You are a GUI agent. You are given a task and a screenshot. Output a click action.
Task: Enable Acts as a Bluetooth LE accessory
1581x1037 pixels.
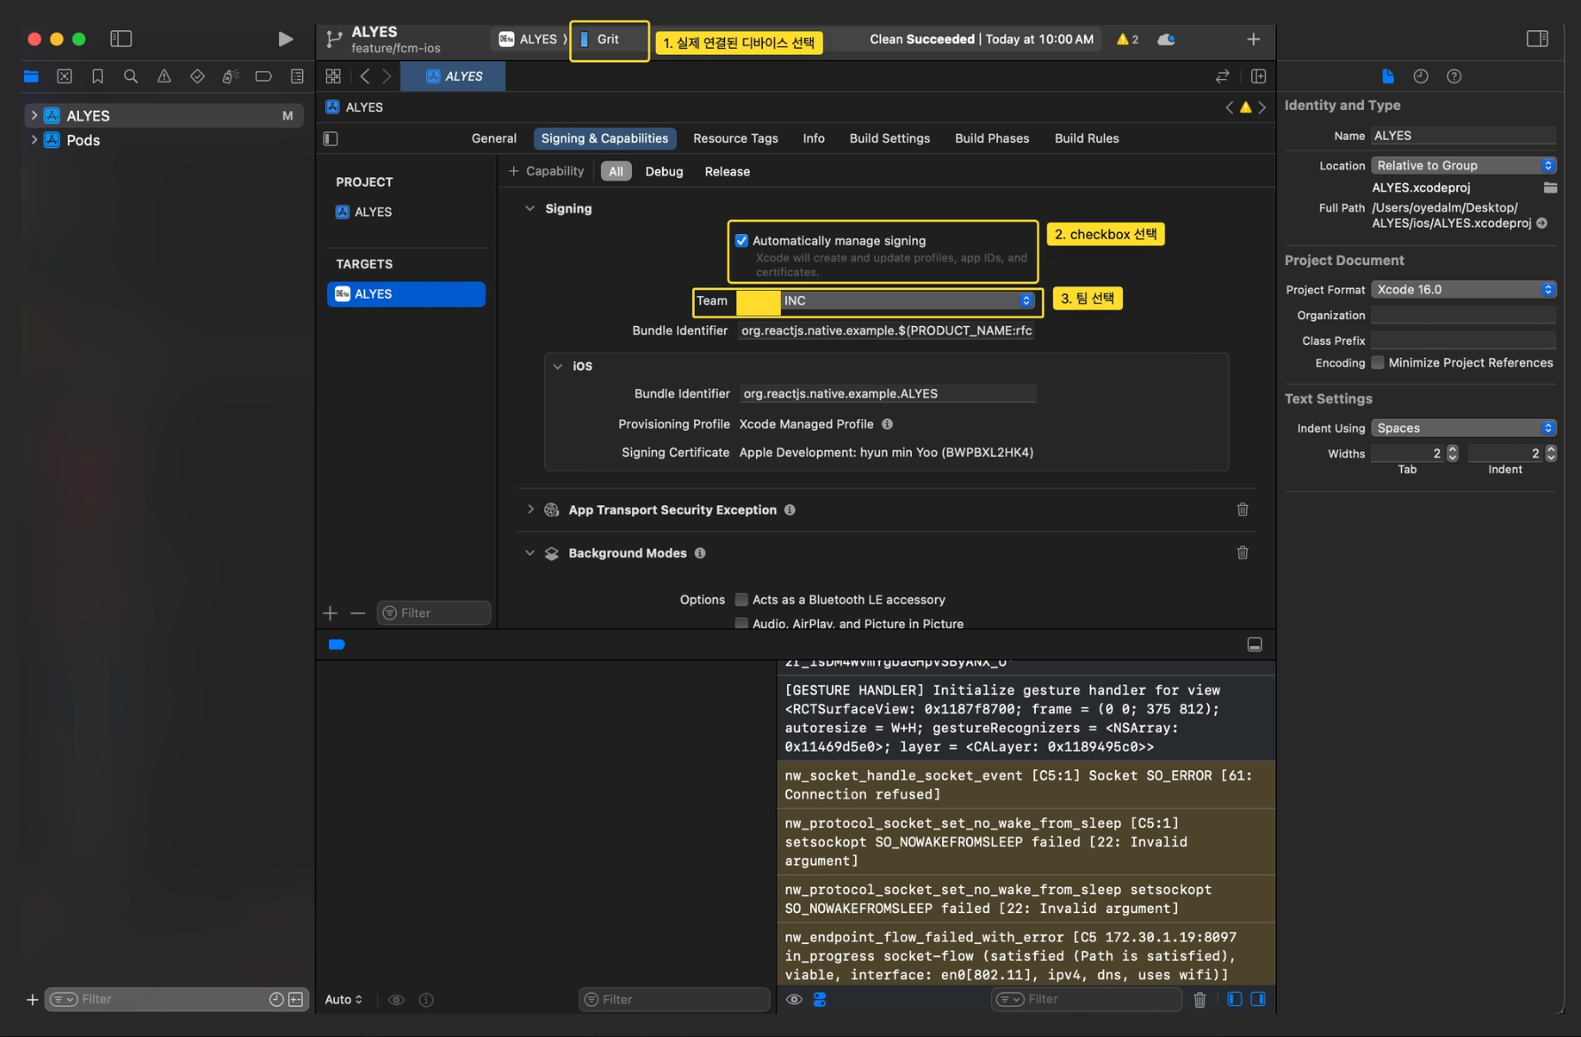coord(742,600)
